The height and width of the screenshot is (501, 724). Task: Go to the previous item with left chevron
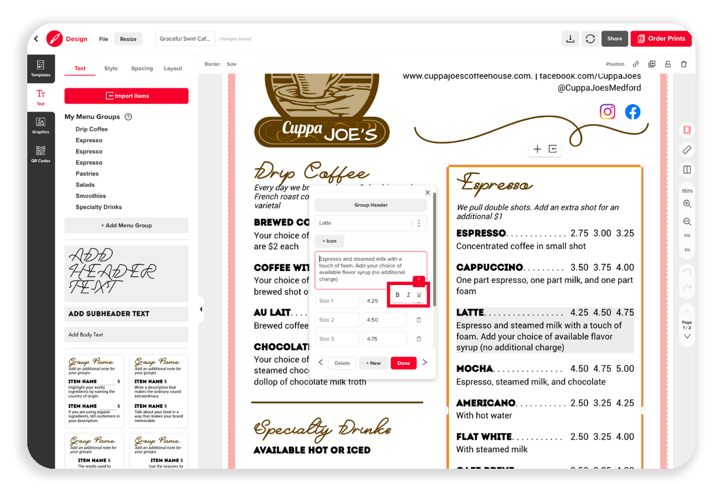point(320,362)
